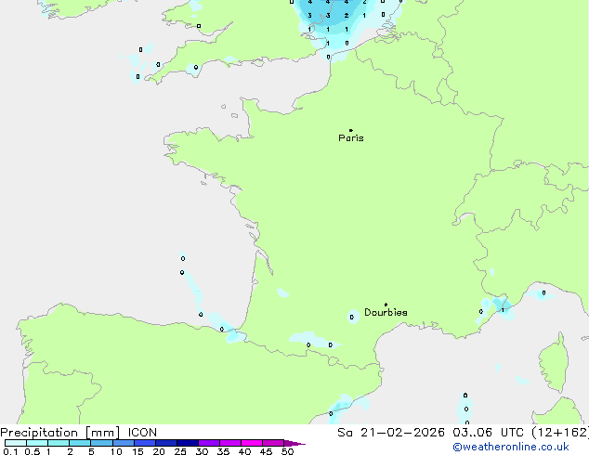Click the legend label '40'
589x455 pixels.
click(x=244, y=451)
